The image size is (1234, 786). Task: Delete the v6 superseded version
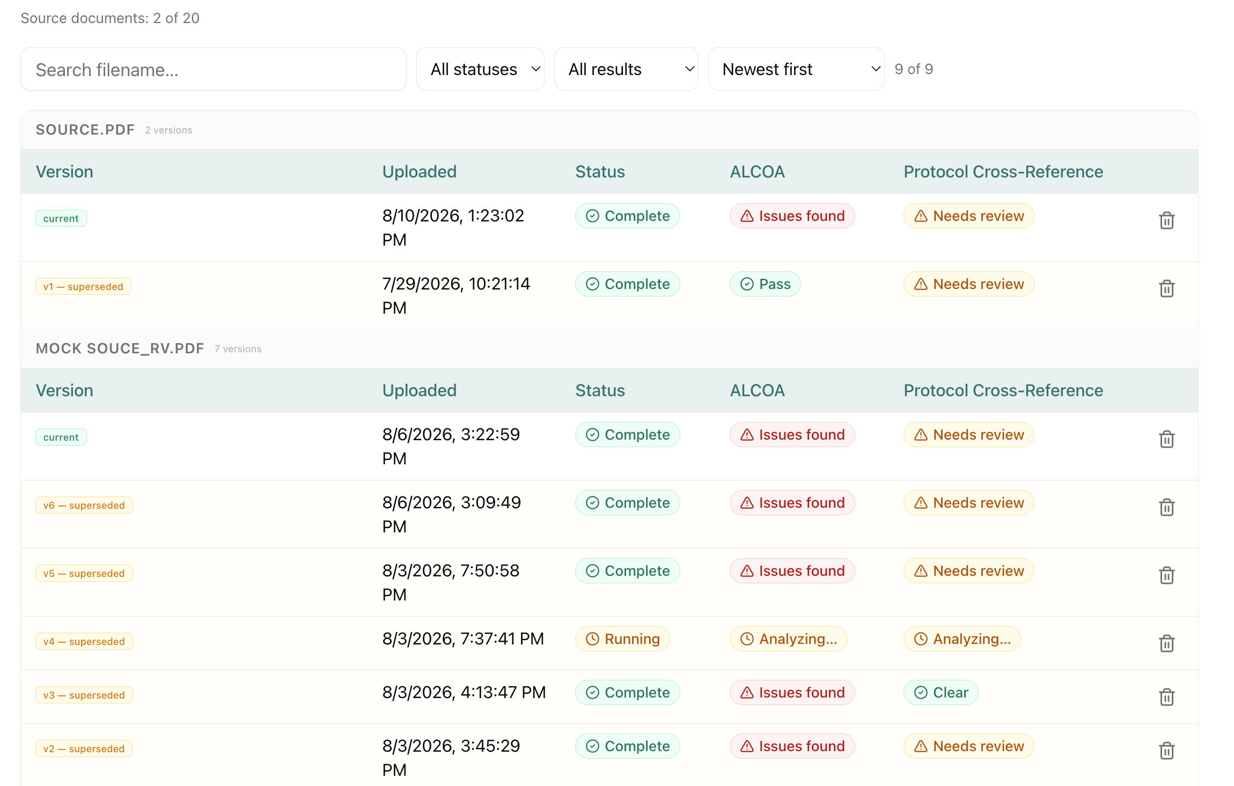[x=1166, y=507]
